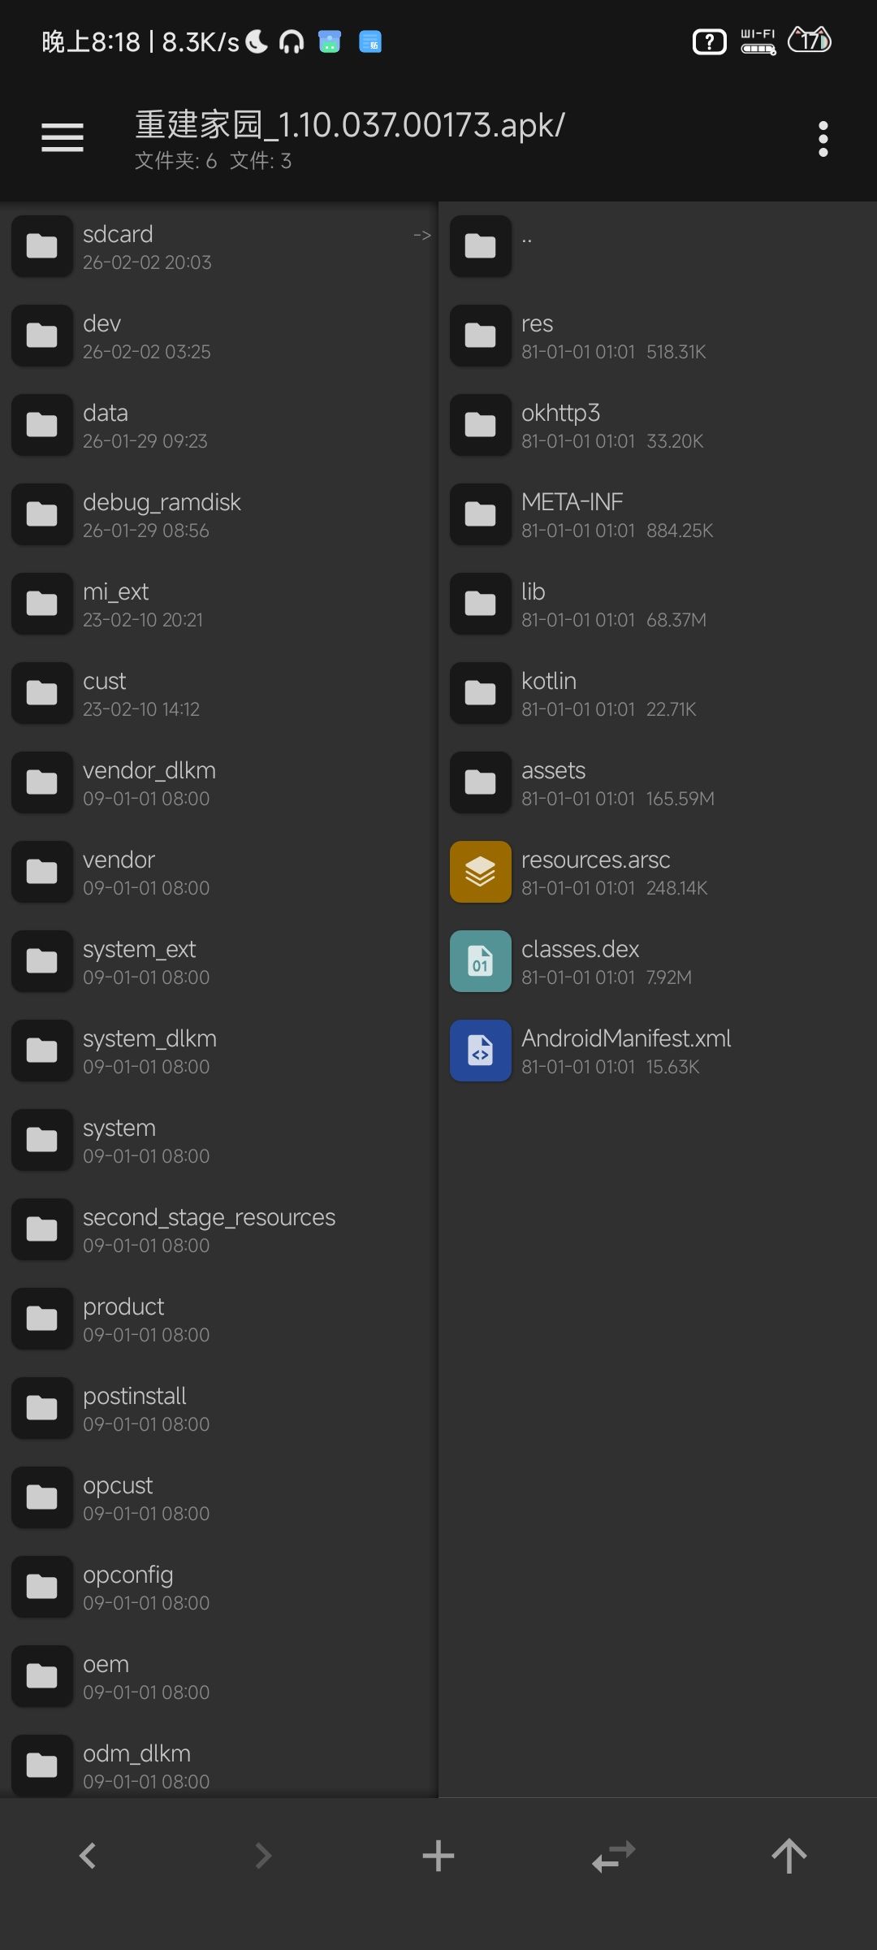Image resolution: width=877 pixels, height=1950 pixels.
Task: Tap the Wi-Fi status bar icon
Action: click(x=758, y=41)
